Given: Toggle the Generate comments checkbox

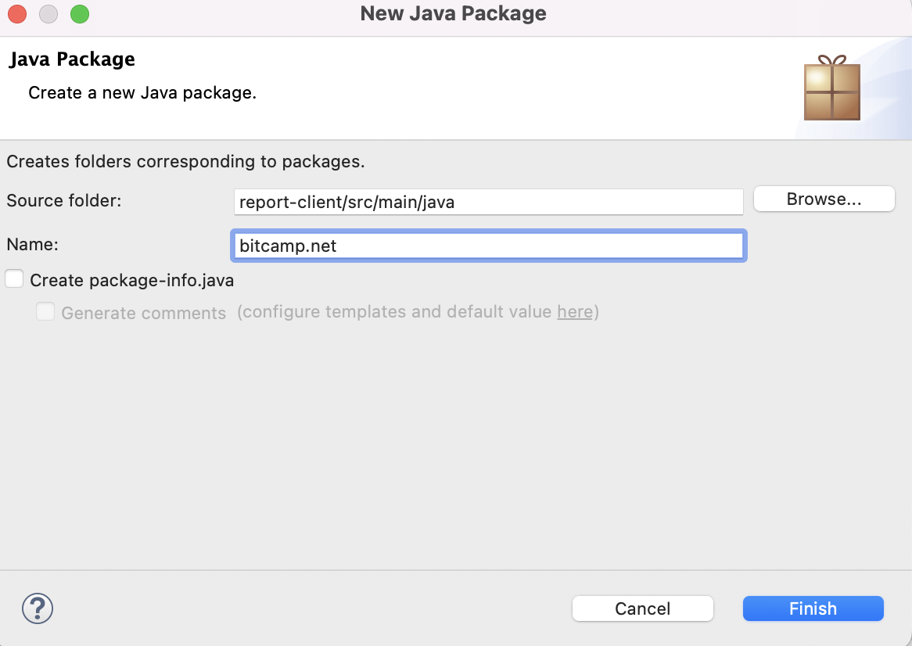Looking at the screenshot, I should [x=45, y=312].
